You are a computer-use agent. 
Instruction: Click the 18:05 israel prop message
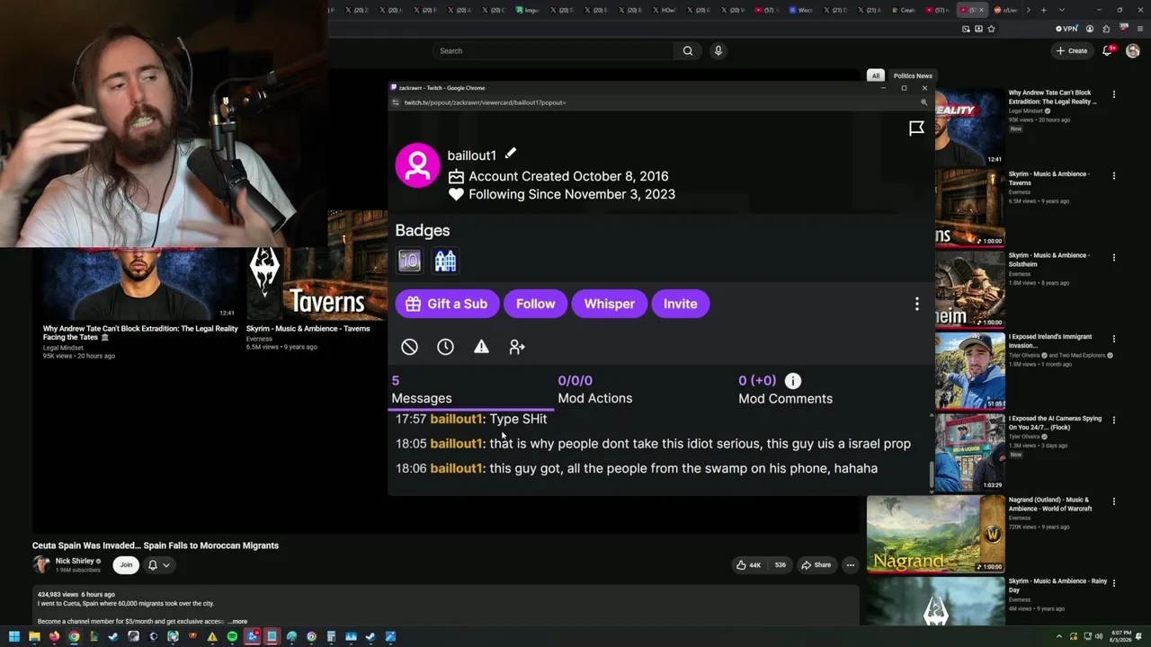(653, 444)
